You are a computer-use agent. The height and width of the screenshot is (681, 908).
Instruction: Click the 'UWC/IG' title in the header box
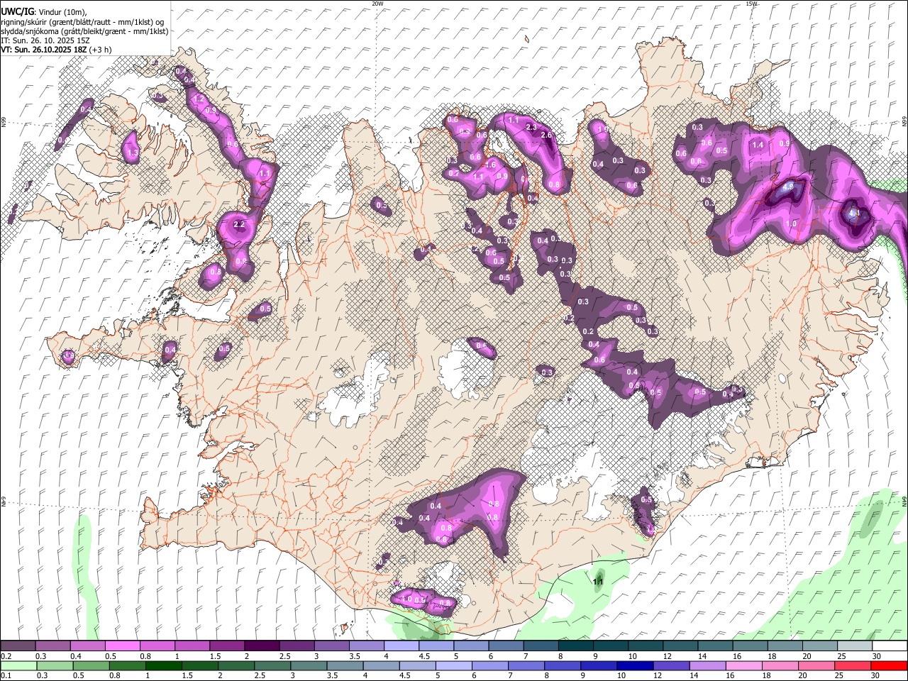(17, 11)
